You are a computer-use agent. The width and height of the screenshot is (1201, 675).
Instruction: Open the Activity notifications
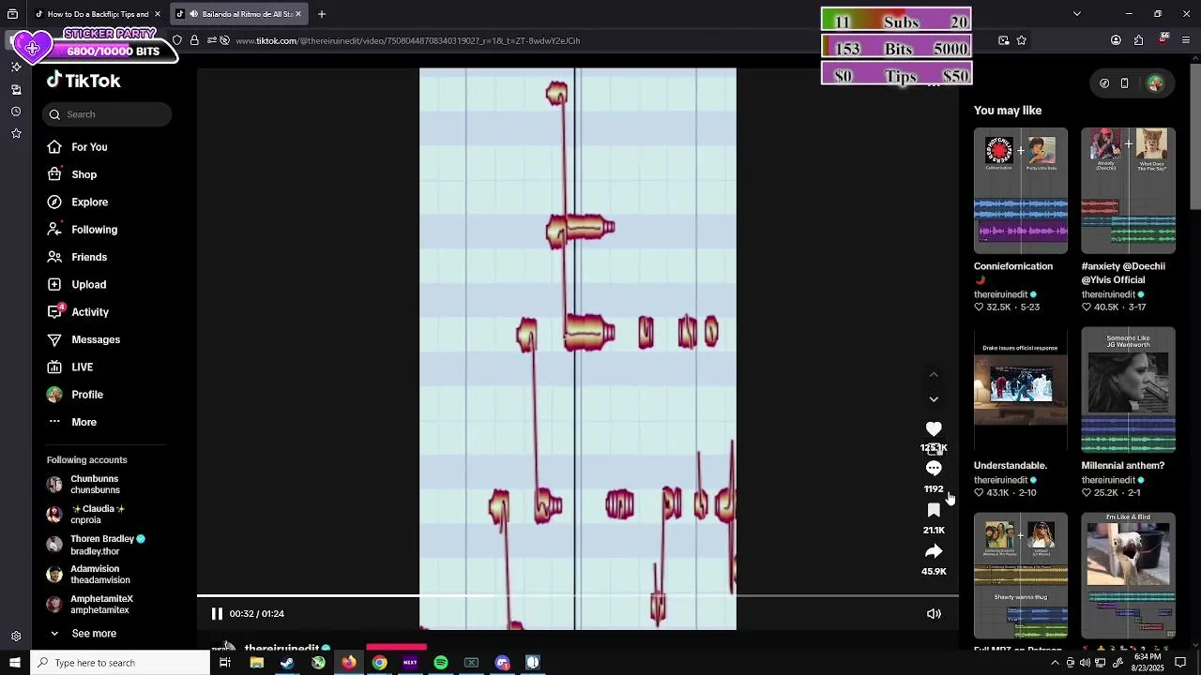(x=90, y=312)
